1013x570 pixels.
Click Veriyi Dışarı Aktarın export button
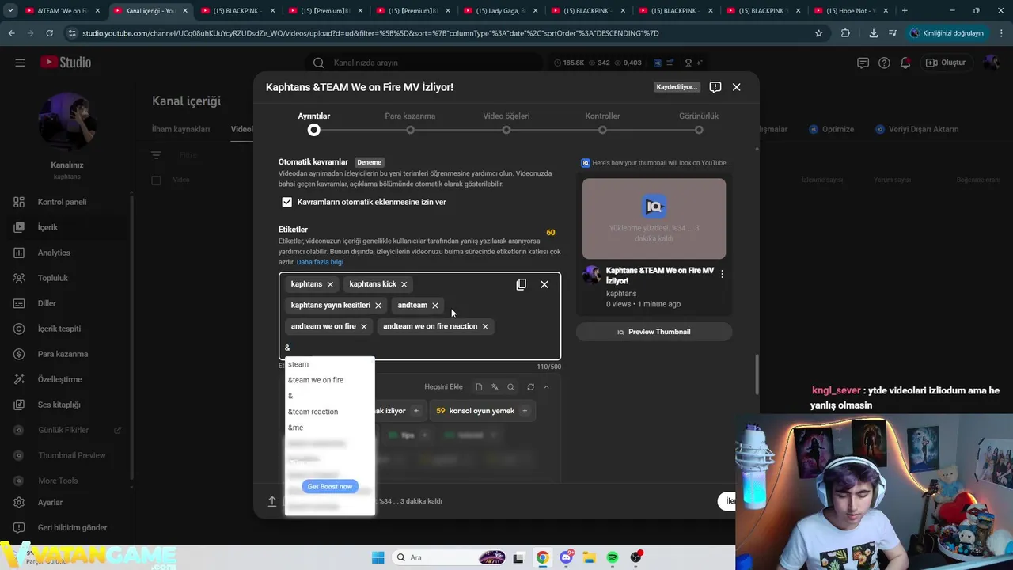tap(916, 129)
